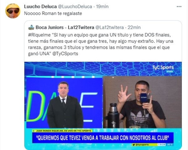Click the Tevez headline banner in image
This screenshot has width=188, height=150.
point(103,138)
